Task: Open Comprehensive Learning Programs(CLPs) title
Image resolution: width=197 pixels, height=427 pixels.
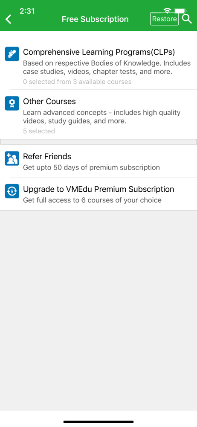Action: click(x=99, y=52)
